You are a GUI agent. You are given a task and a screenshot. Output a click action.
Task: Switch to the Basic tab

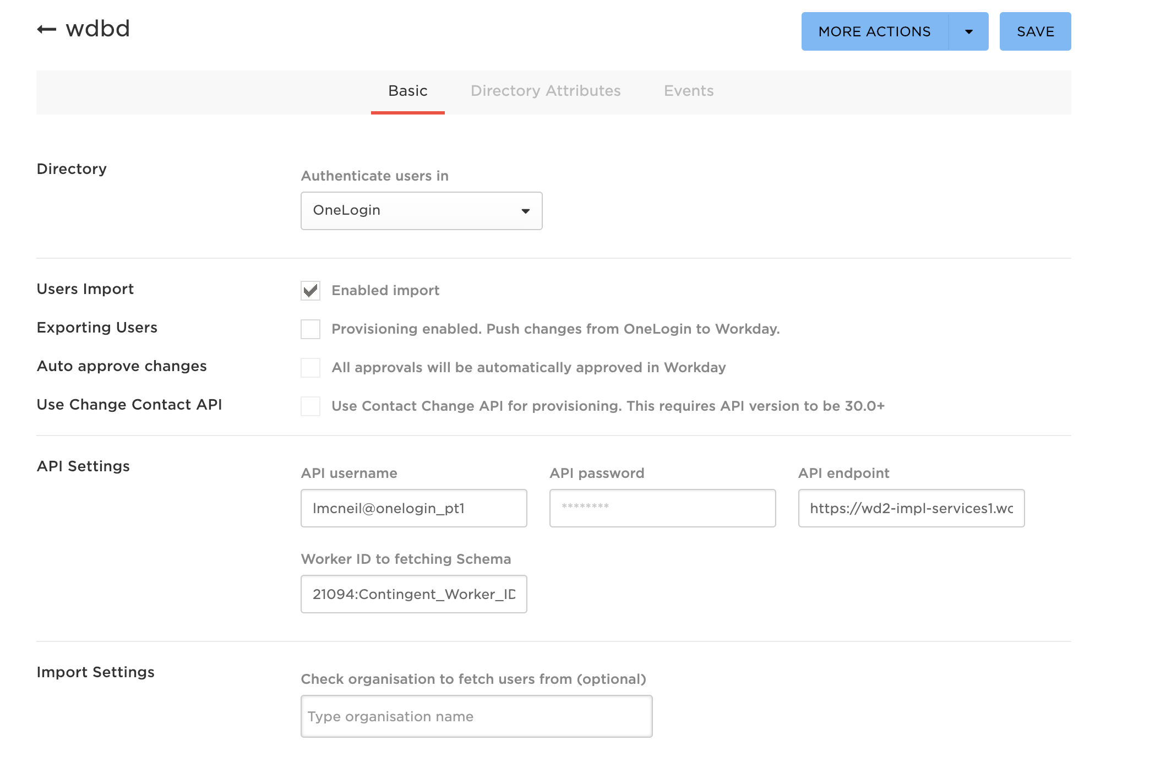(x=408, y=91)
